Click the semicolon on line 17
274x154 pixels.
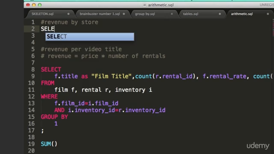pyautogui.click(x=42, y=131)
